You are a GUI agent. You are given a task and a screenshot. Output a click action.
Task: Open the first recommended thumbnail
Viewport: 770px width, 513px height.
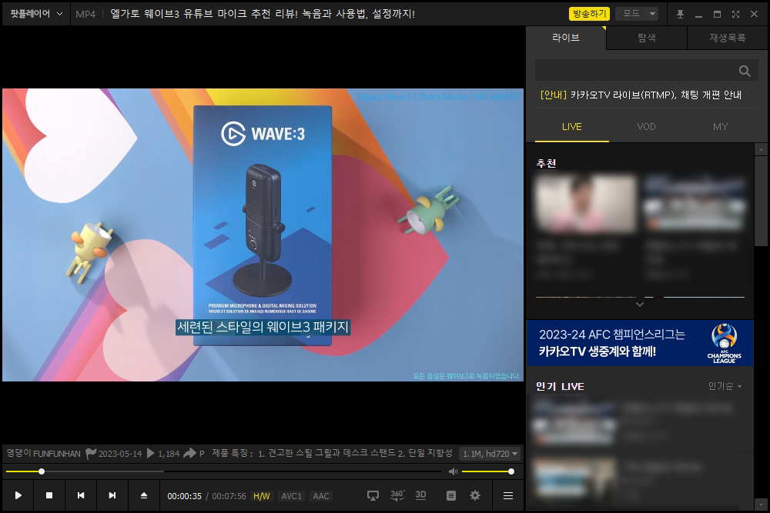(586, 205)
